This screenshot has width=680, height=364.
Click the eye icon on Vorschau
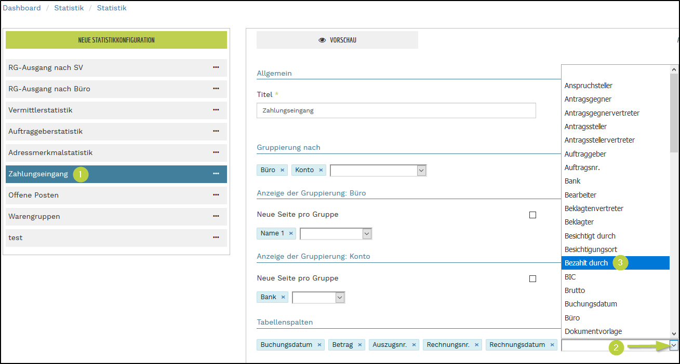click(322, 40)
